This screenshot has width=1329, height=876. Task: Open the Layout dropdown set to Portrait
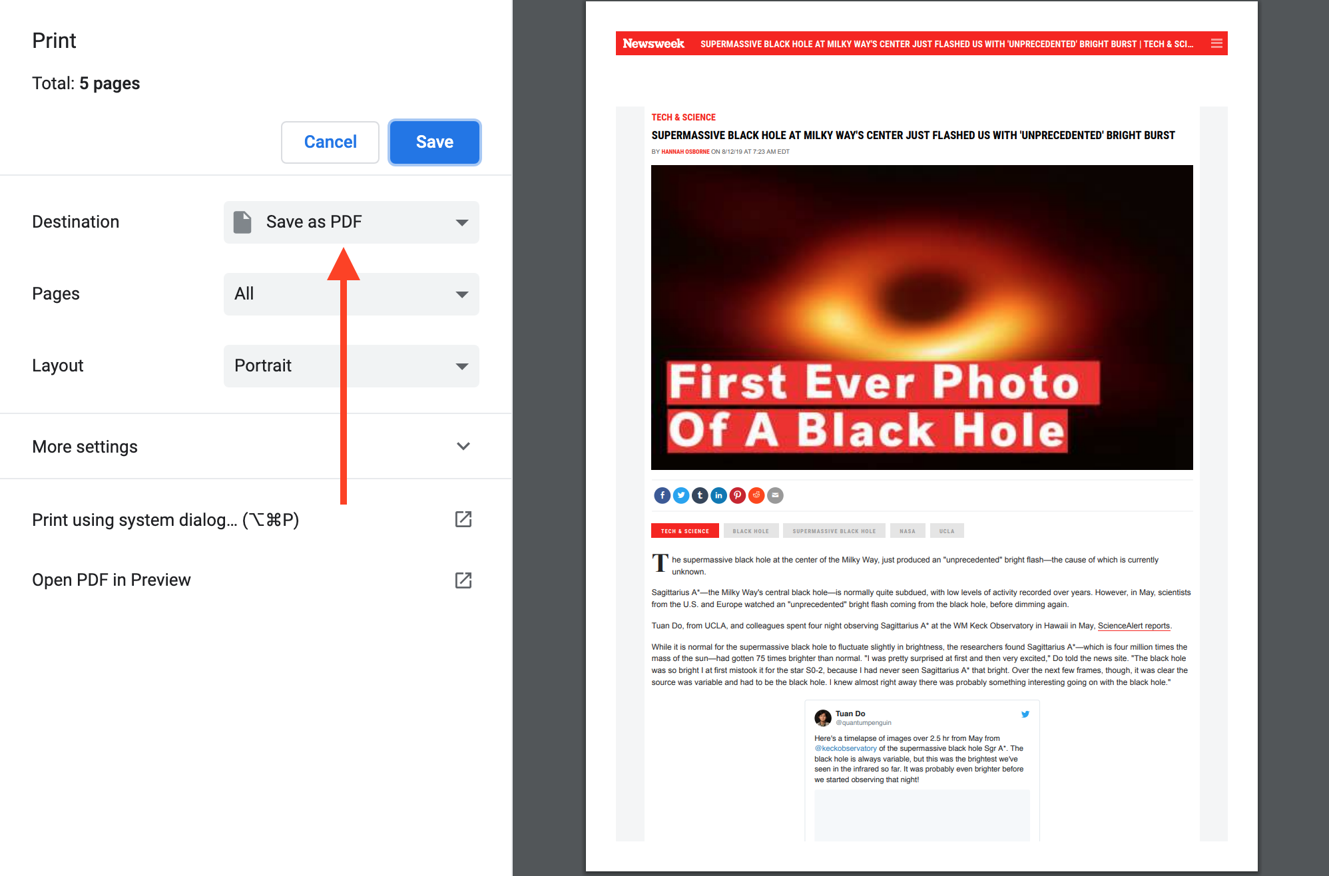(x=351, y=366)
